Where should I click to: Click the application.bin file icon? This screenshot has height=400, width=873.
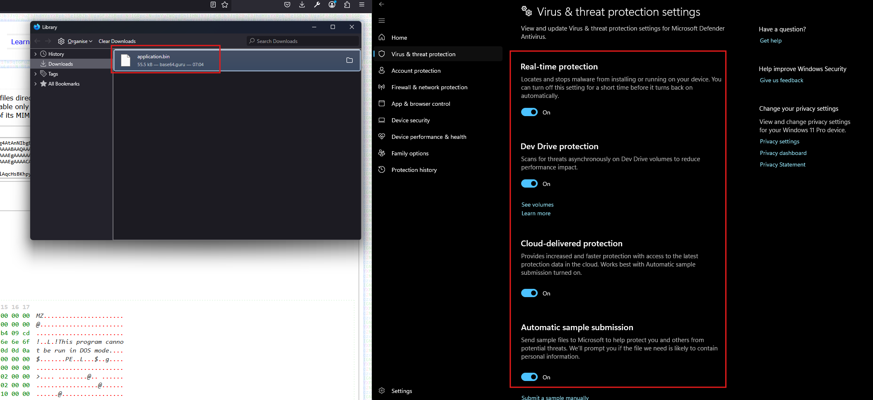pos(125,60)
